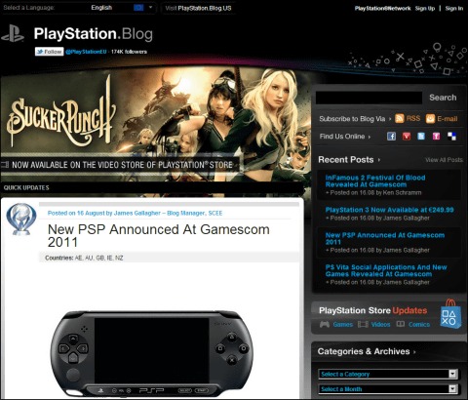Click the '174K followers' text
This screenshot has height=400, width=468.
[x=129, y=52]
